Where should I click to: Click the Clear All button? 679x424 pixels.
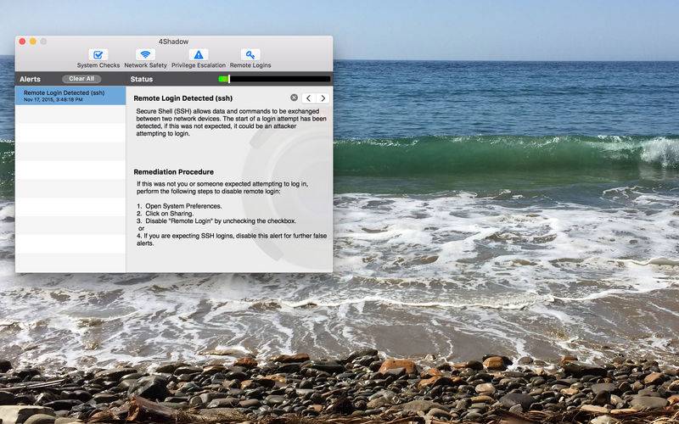coord(81,79)
